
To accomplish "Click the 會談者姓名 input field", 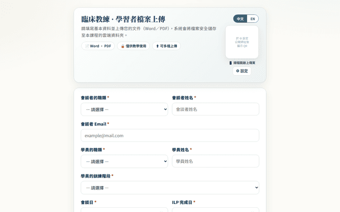I will (216, 109).
